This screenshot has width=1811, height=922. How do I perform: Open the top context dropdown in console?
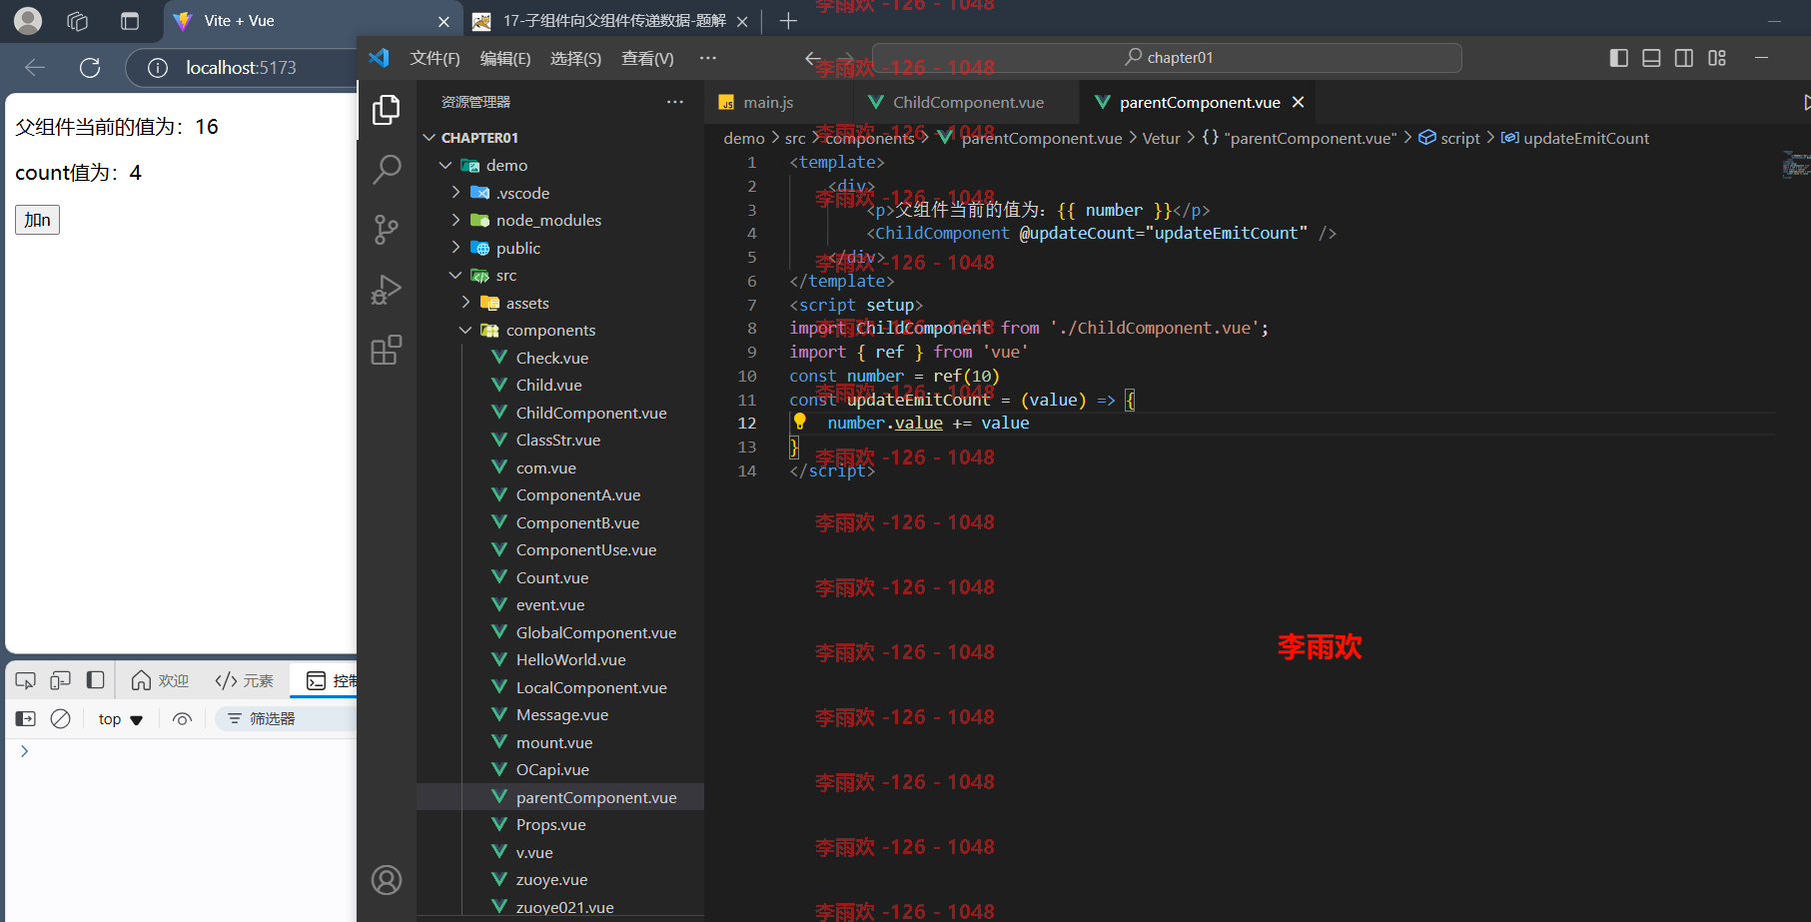pos(121,718)
